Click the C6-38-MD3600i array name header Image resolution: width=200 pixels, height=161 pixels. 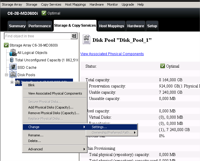click(x=23, y=13)
